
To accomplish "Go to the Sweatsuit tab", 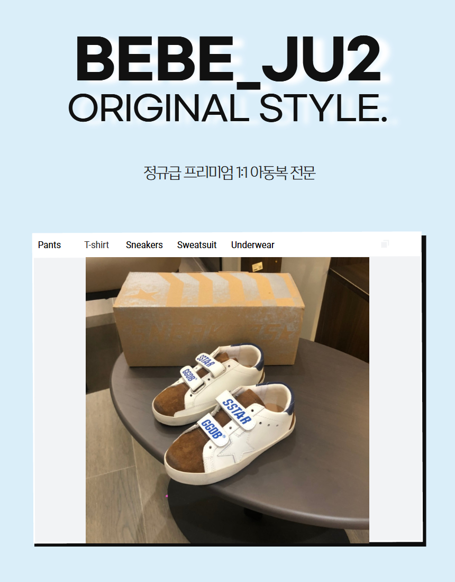I will tap(197, 245).
